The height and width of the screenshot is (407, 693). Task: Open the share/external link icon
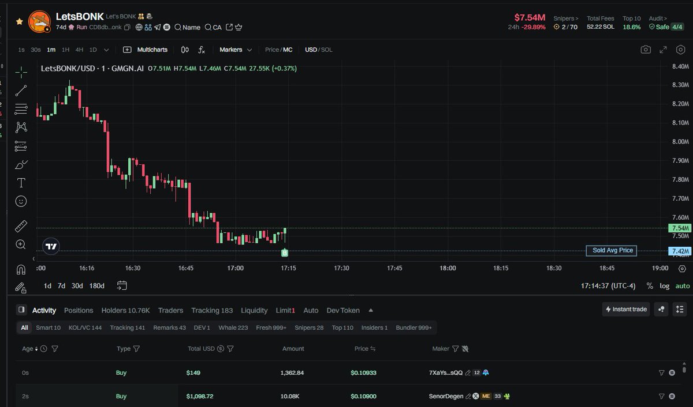[x=229, y=27]
